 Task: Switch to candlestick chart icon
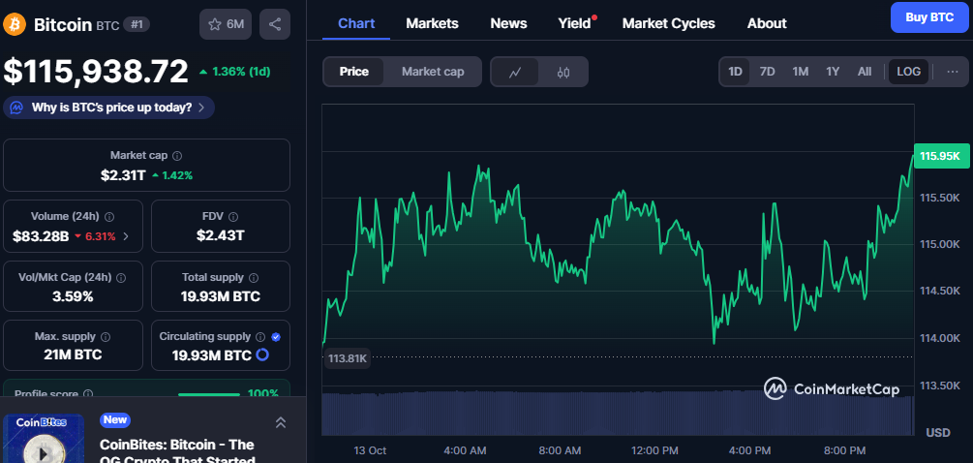pos(563,72)
